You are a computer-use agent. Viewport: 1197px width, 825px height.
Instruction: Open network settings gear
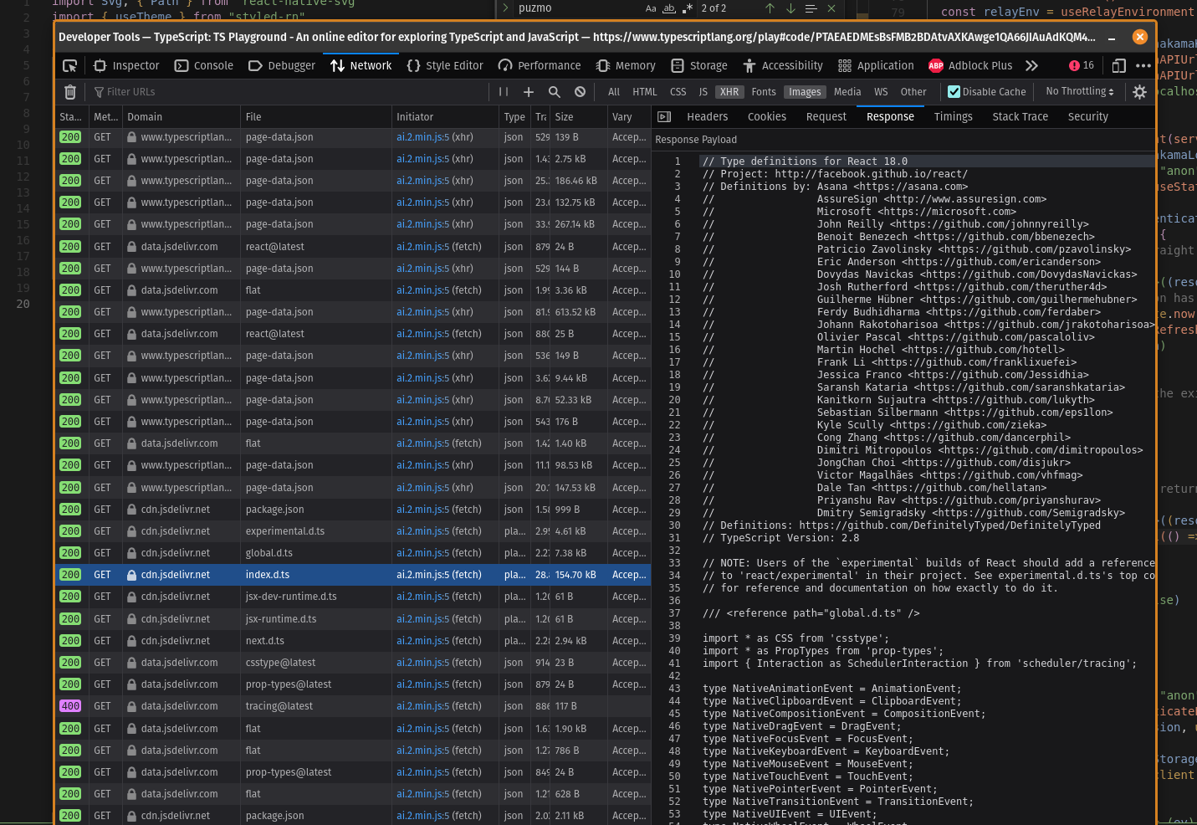[x=1139, y=92]
